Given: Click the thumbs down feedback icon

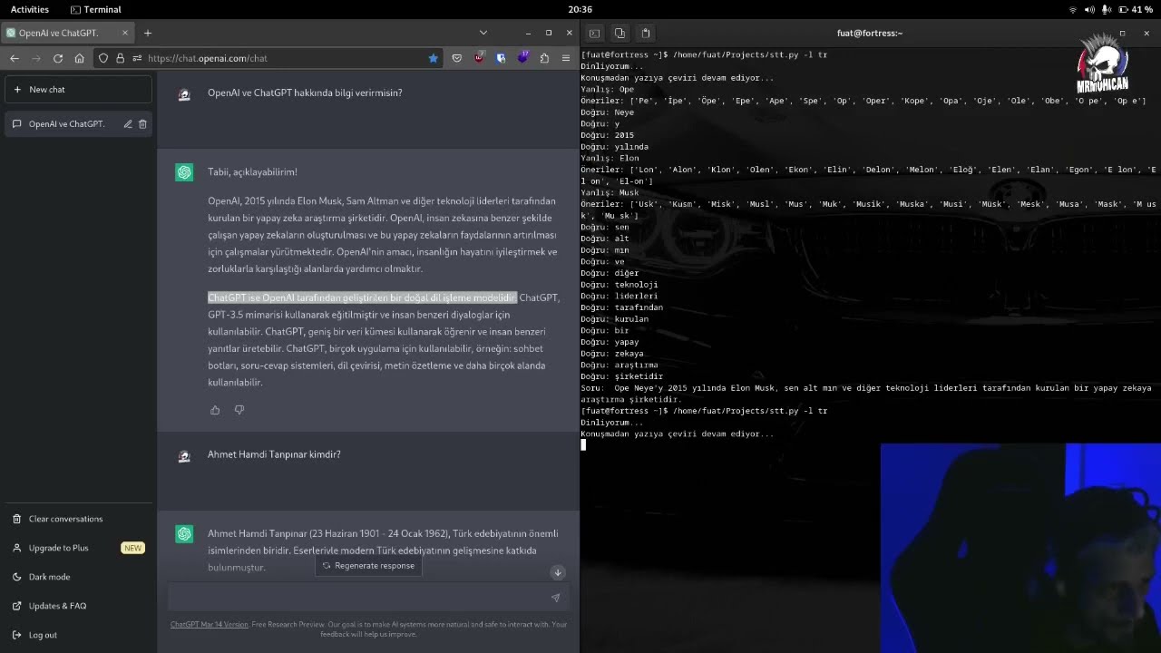Looking at the screenshot, I should (x=239, y=410).
